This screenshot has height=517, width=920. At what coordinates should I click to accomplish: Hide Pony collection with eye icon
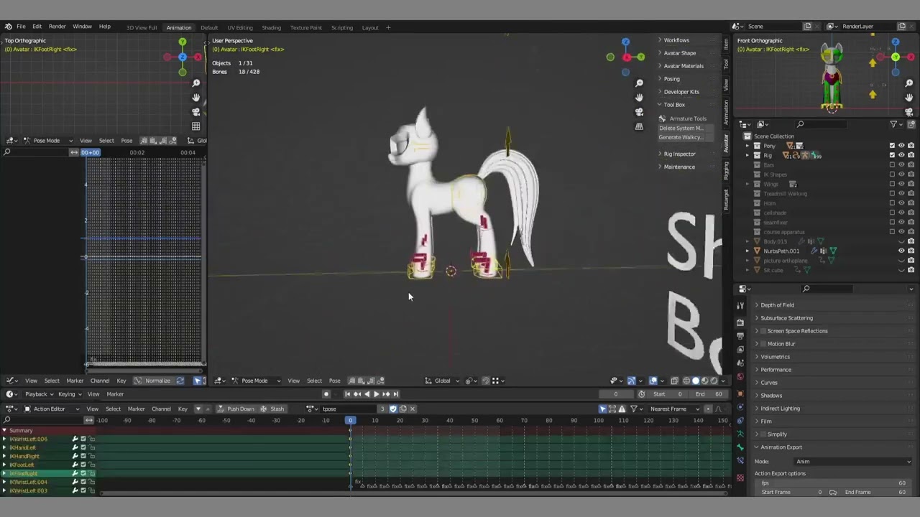(901, 146)
